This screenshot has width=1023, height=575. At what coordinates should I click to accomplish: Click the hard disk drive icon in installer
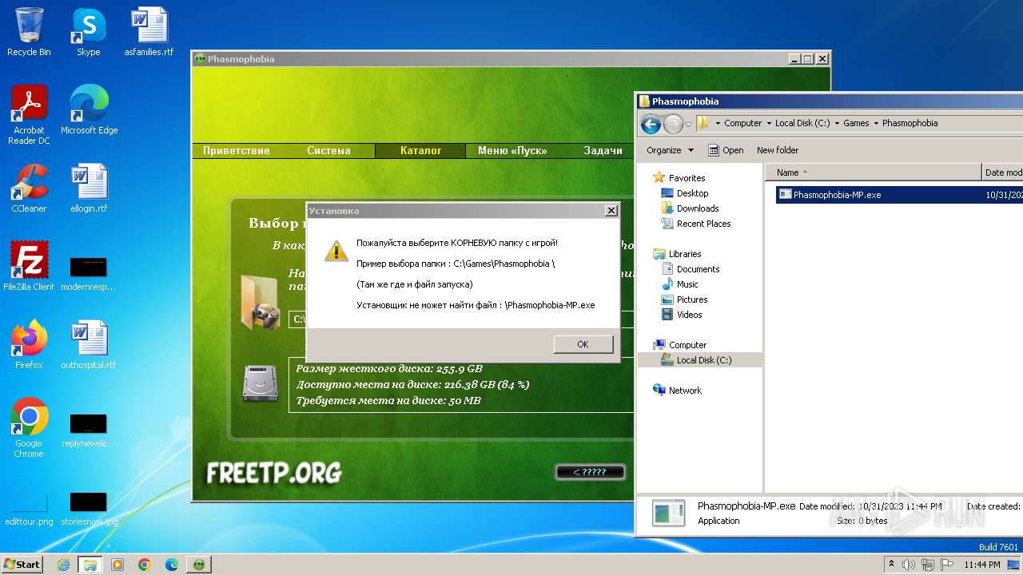[x=261, y=384]
